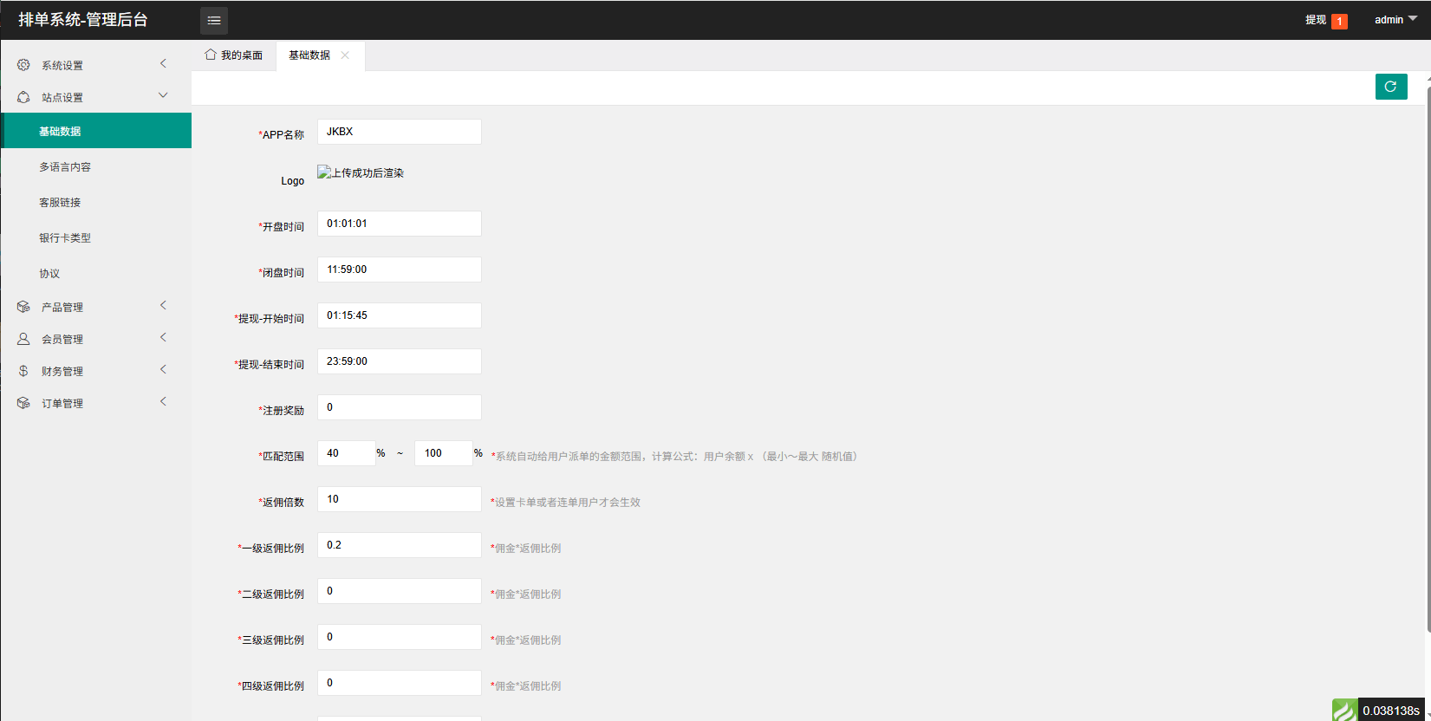The width and height of the screenshot is (1431, 721).
Task: Click the green debug icon at bottom right
Action: coord(1344,711)
